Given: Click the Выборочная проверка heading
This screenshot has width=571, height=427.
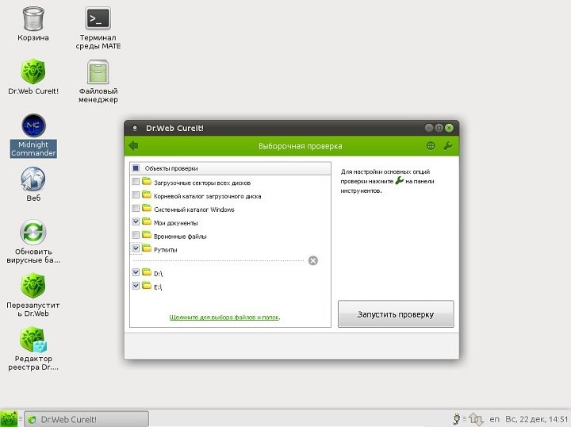Looking at the screenshot, I should click(x=300, y=147).
